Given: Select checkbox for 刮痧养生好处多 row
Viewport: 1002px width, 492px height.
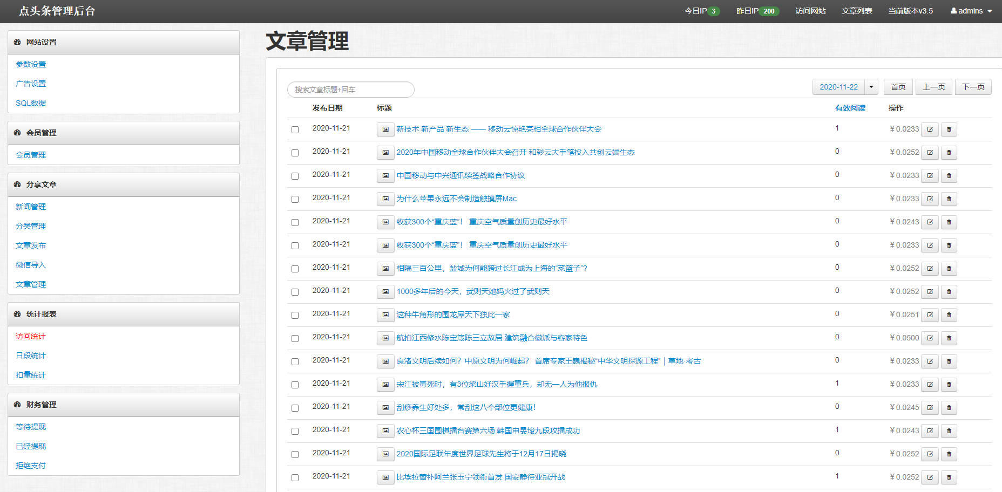Looking at the screenshot, I should (x=295, y=408).
